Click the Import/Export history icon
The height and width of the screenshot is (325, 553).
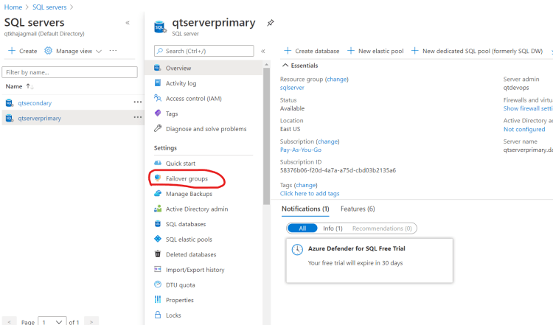click(158, 269)
